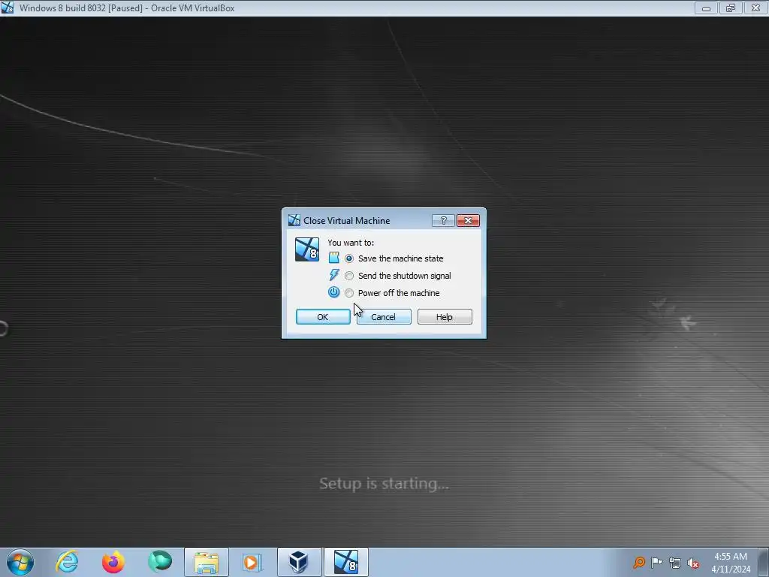Click the save state disk icon
Image resolution: width=769 pixels, height=577 pixels.
(x=333, y=258)
